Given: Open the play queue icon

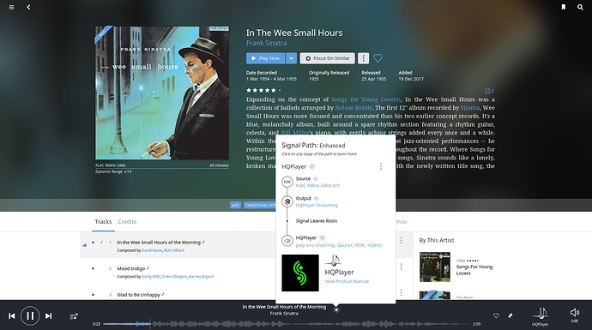Looking at the screenshot, I should point(74,316).
